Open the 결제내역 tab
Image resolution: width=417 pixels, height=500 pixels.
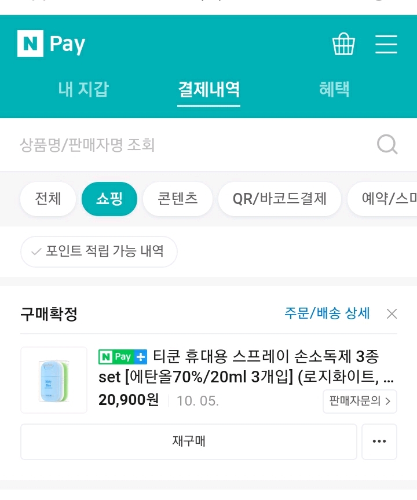(x=209, y=89)
